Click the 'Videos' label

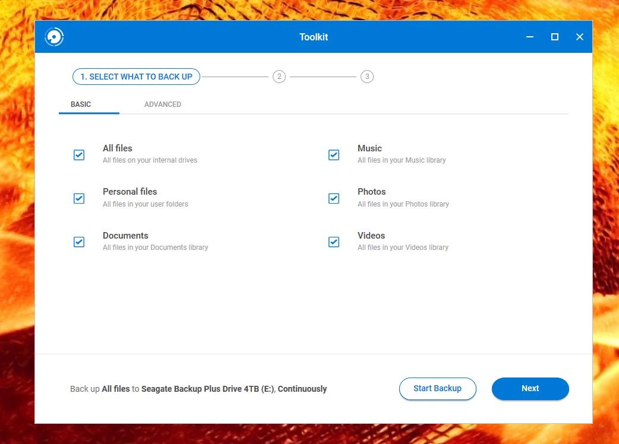click(x=371, y=236)
